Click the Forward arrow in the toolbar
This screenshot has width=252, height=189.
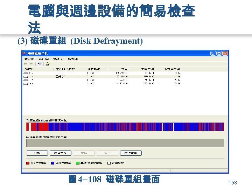31,64
